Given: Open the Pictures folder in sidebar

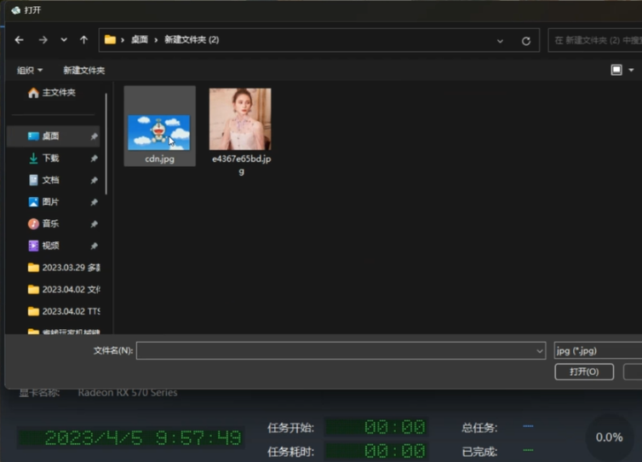Looking at the screenshot, I should pyautogui.click(x=50, y=202).
